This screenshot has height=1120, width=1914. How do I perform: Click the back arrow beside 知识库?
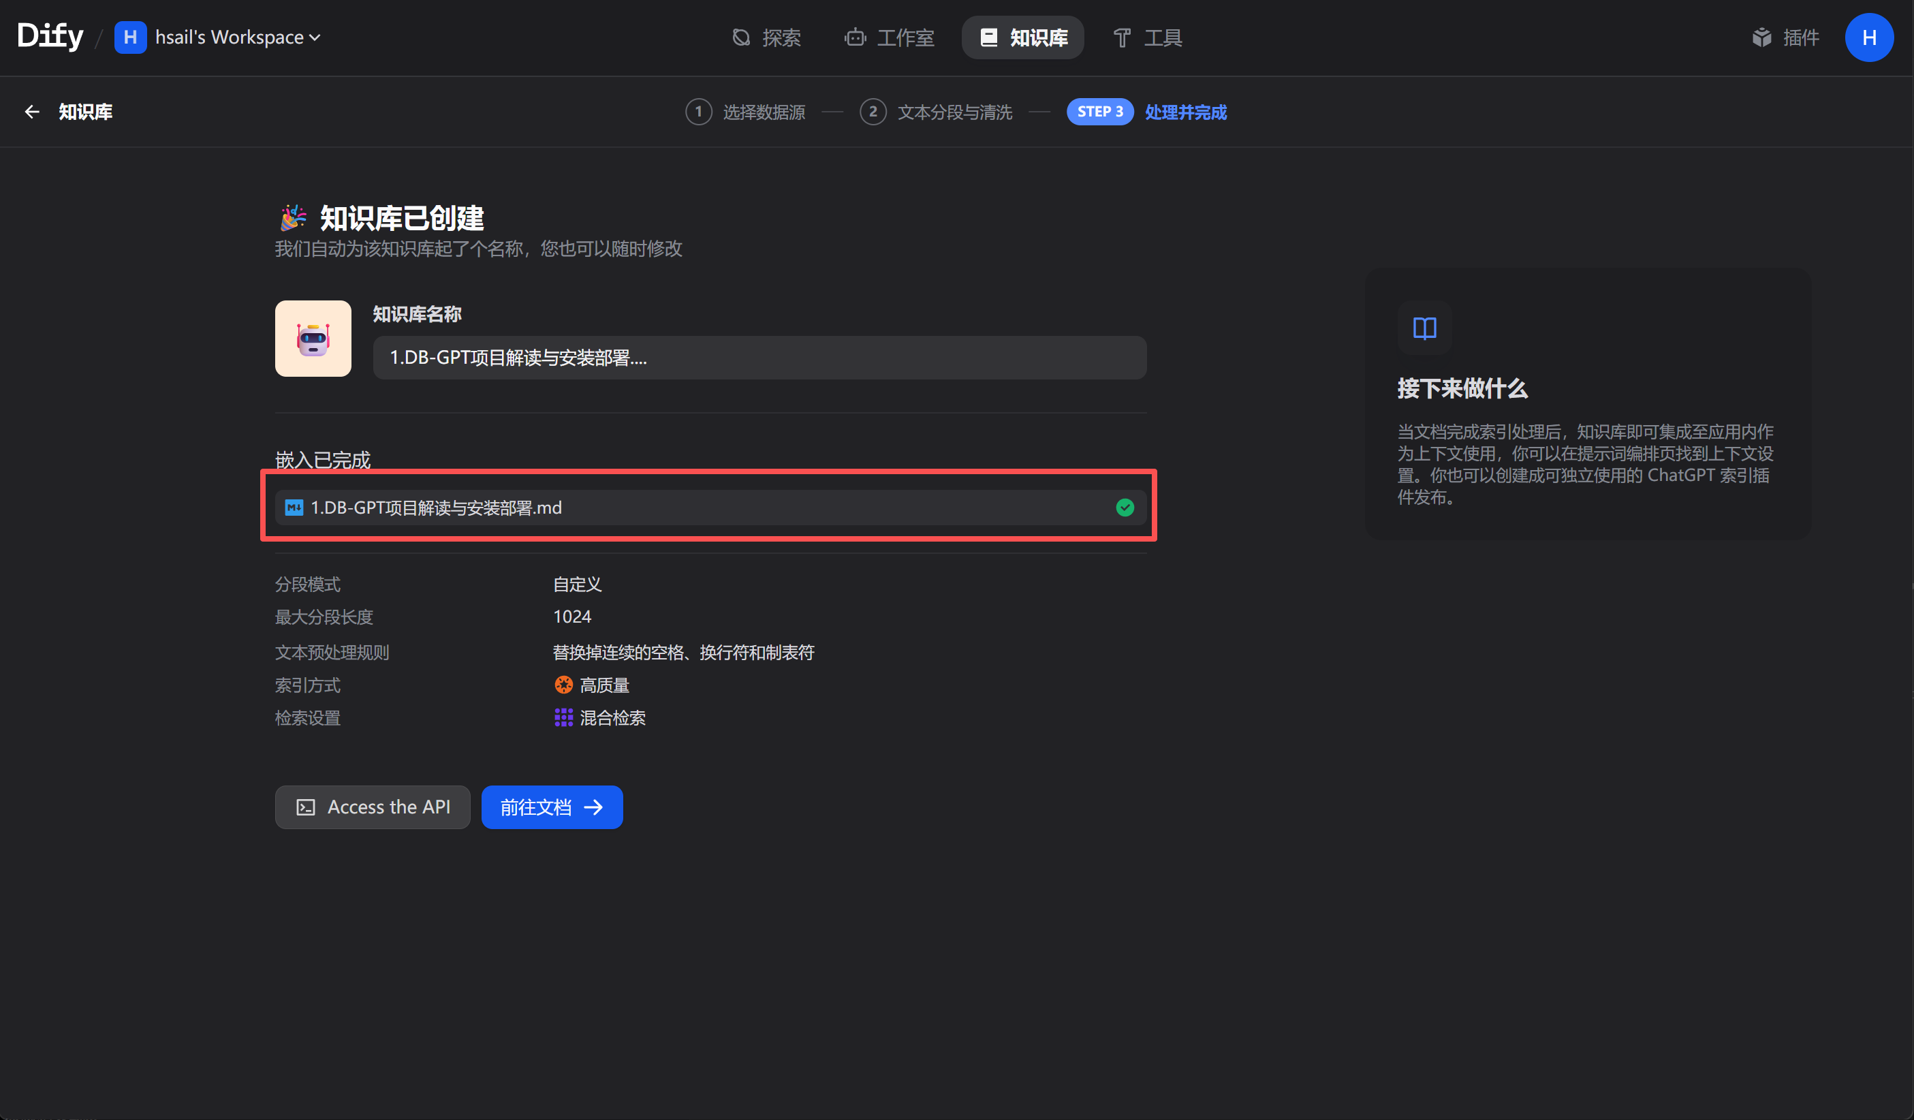coord(32,112)
